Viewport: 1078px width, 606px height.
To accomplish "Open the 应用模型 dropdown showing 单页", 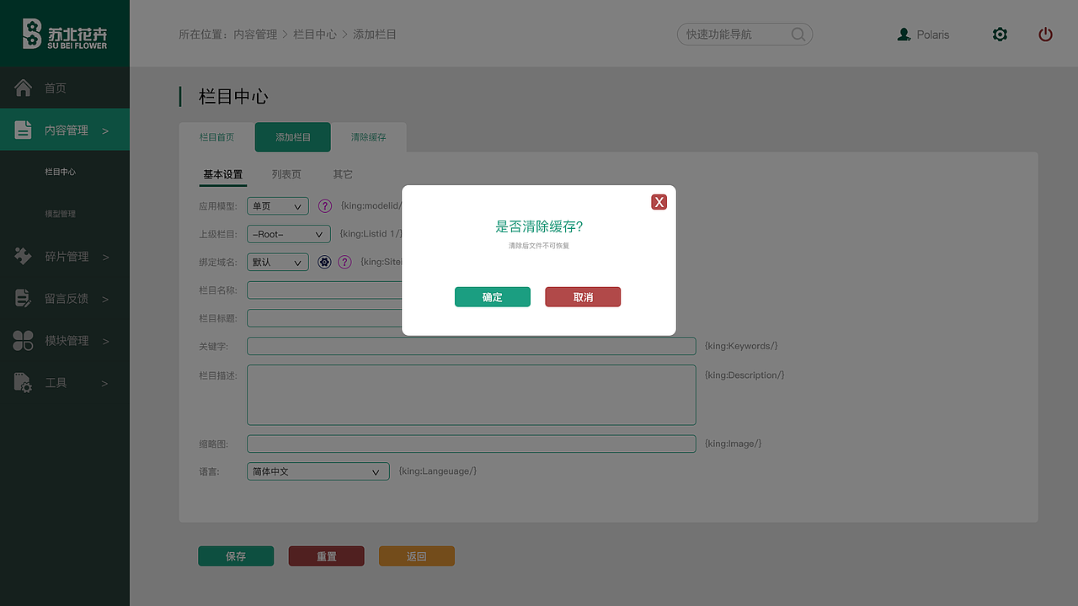I will click(x=277, y=205).
